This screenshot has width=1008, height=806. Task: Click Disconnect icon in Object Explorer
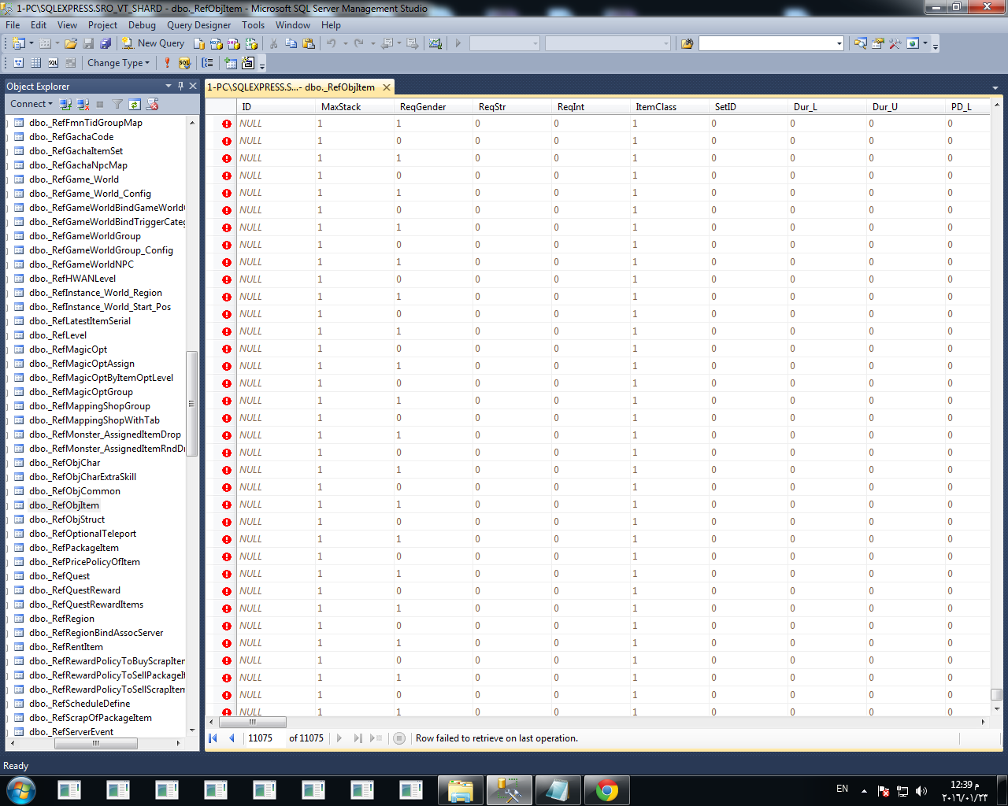pyautogui.click(x=83, y=104)
